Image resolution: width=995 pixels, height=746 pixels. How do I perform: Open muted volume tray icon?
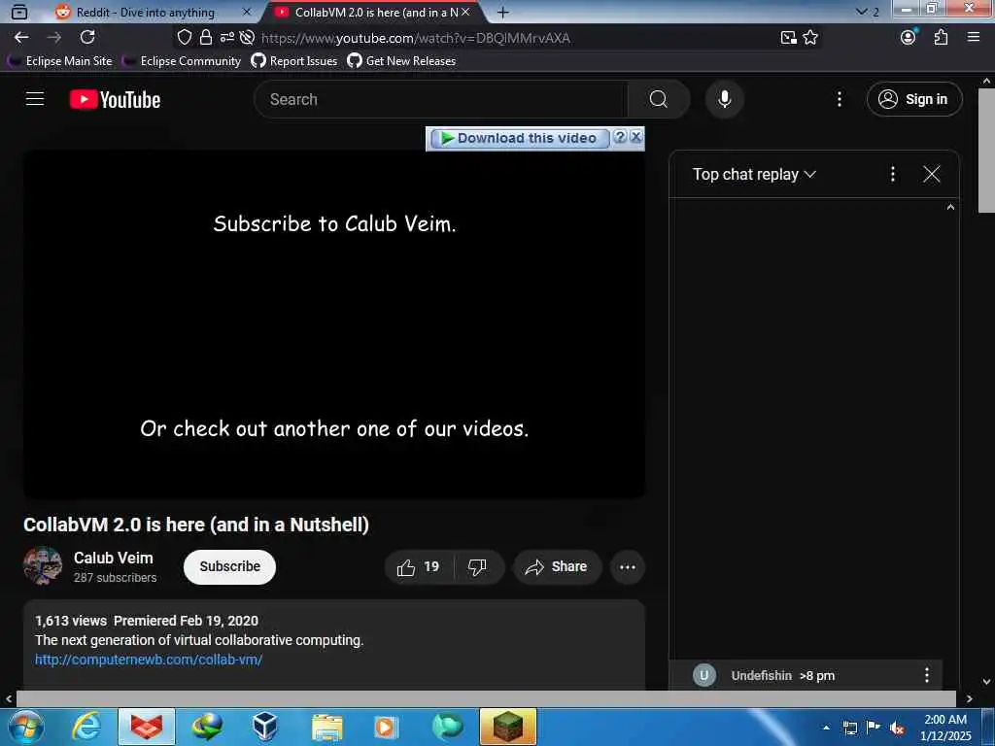pyautogui.click(x=897, y=728)
